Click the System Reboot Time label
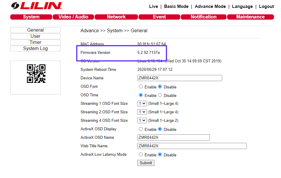The image size is (281, 178). pos(98,69)
